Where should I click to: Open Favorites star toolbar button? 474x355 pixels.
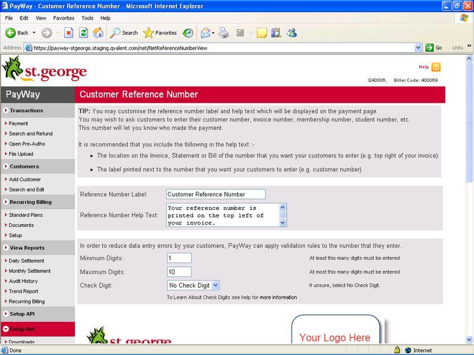(160, 33)
